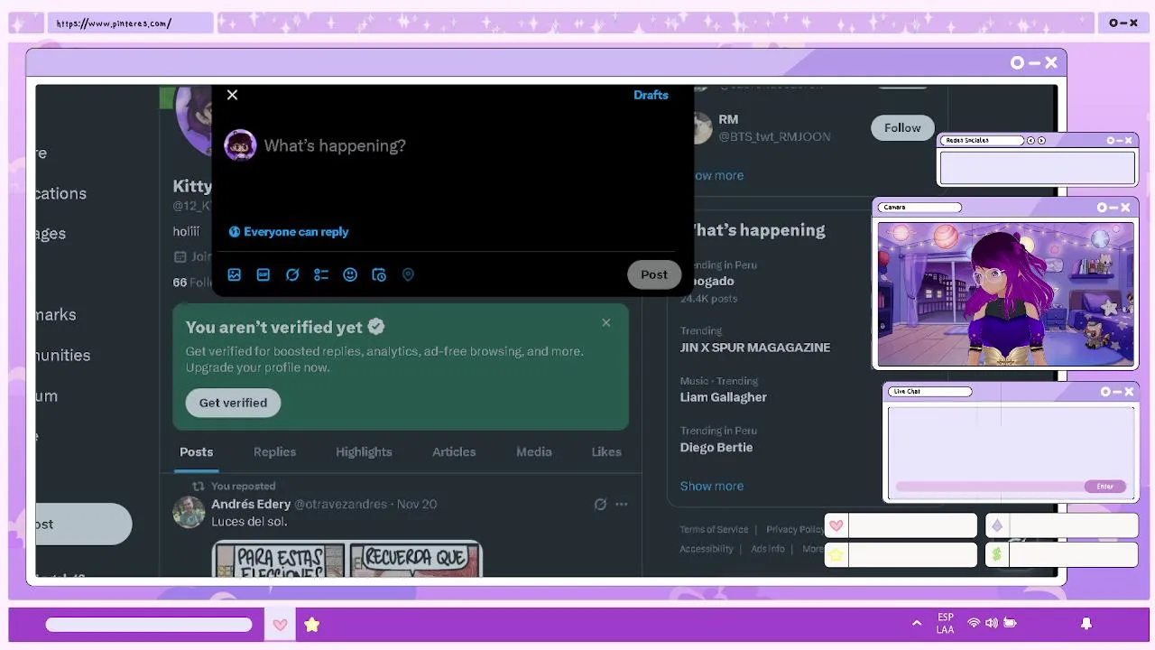The height and width of the screenshot is (650, 1155).
Task: Follow RM @BTS_twt_RMJOON
Action: (x=902, y=127)
